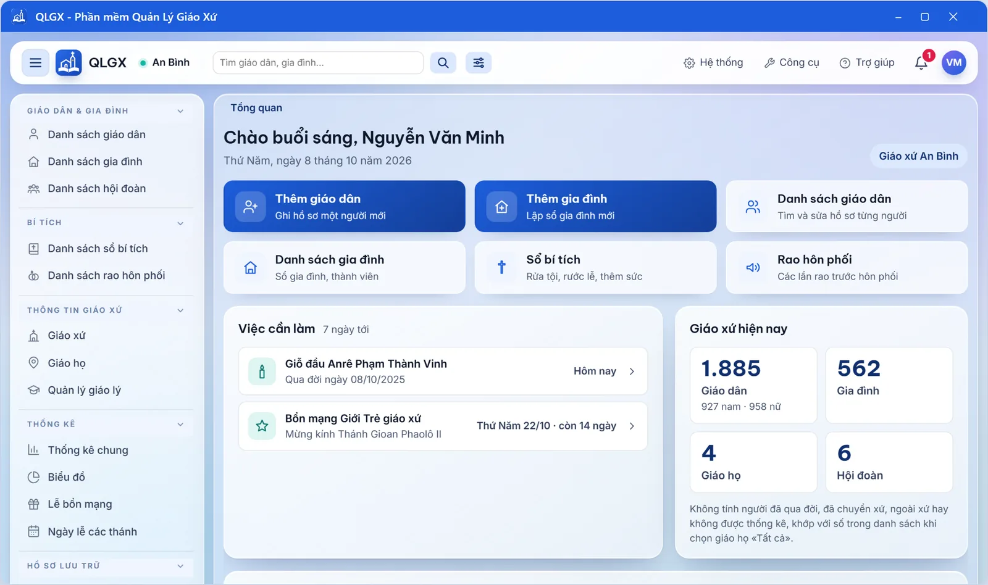Collapse the THỐNG KÊ sidebar section

pyautogui.click(x=180, y=425)
